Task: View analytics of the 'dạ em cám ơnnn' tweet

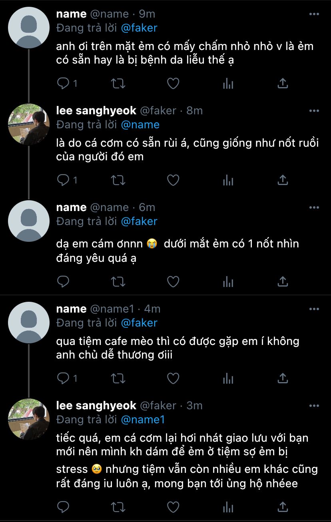Action: [228, 282]
